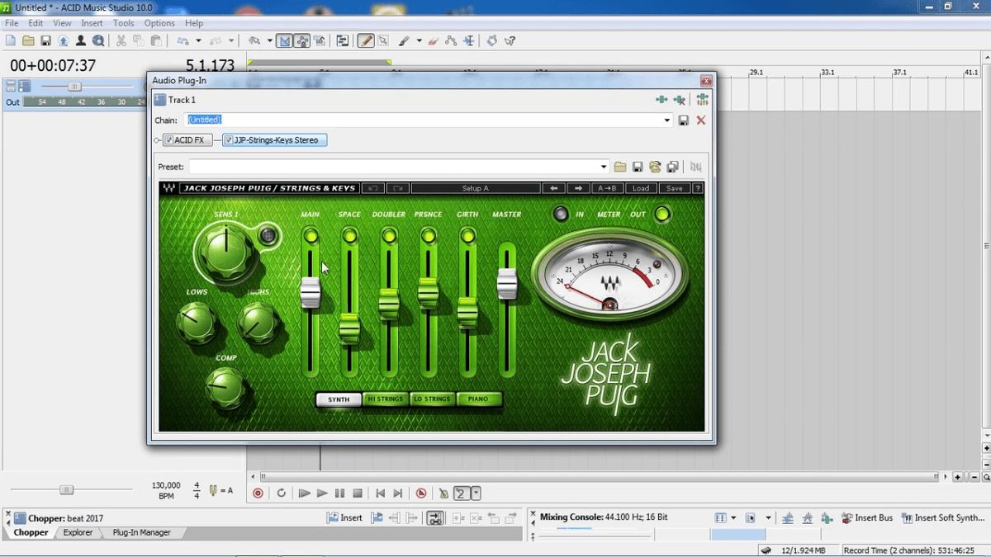
Task: Select the Erase tool in toolbar
Action: (x=434, y=40)
